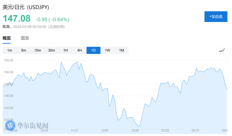Click the 华尔街见闻 watermark logo

[x=26, y=125]
